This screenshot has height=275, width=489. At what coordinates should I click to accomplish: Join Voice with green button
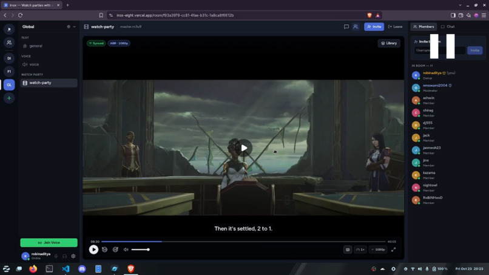click(49, 243)
